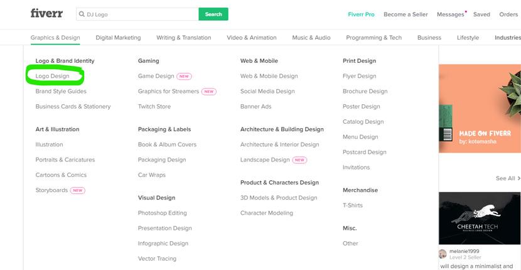Select Logo Design link

coord(53,76)
